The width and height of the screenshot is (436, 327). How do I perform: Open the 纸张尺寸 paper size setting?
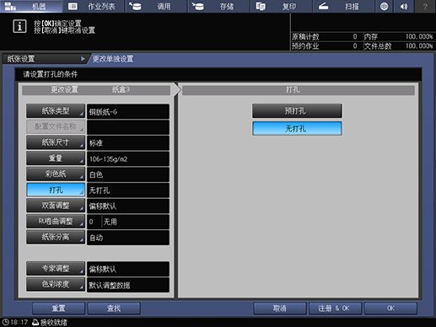tap(56, 142)
